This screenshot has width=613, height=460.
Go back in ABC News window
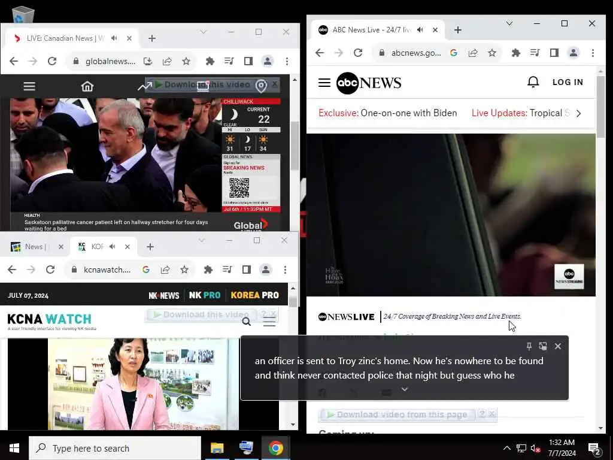320,53
